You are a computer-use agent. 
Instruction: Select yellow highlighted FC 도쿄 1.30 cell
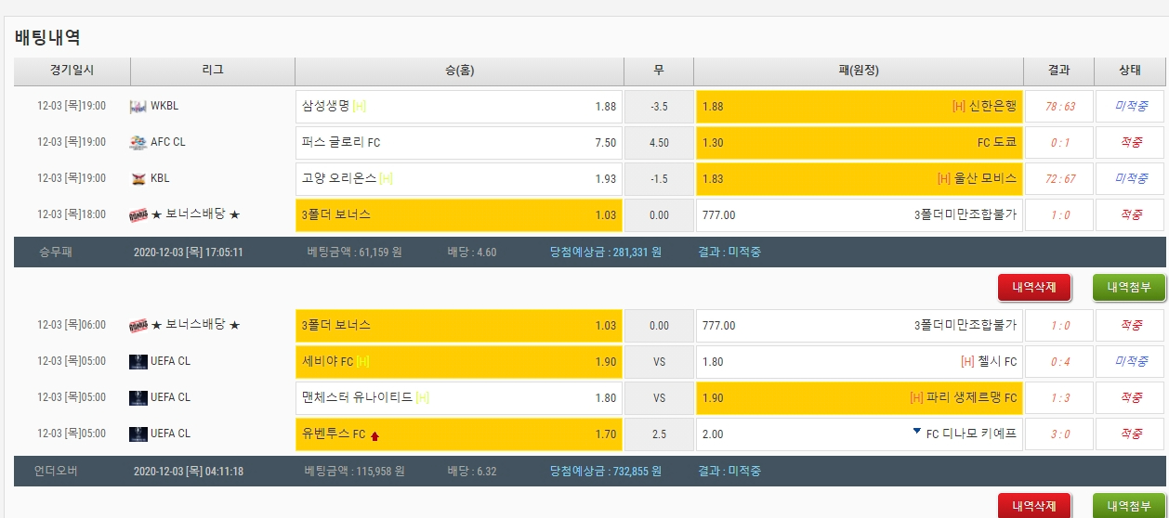(x=859, y=143)
